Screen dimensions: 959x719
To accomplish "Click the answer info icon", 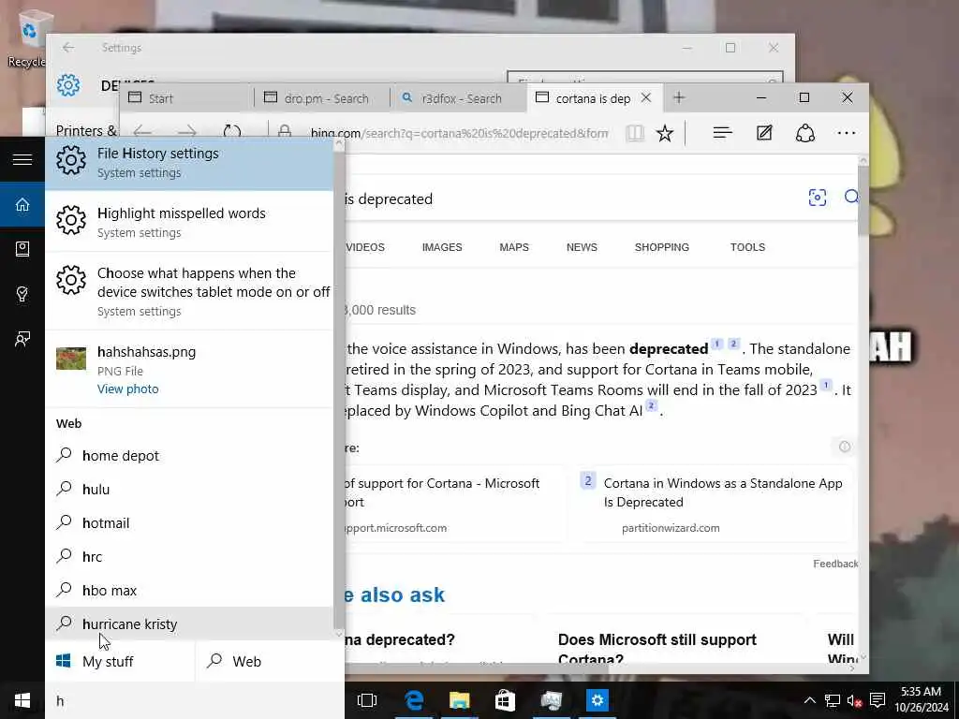I will 845,447.
